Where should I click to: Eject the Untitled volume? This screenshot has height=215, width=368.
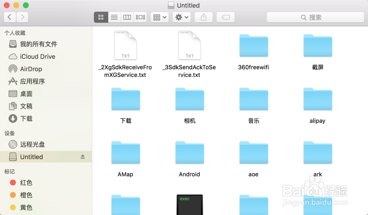pos(82,156)
